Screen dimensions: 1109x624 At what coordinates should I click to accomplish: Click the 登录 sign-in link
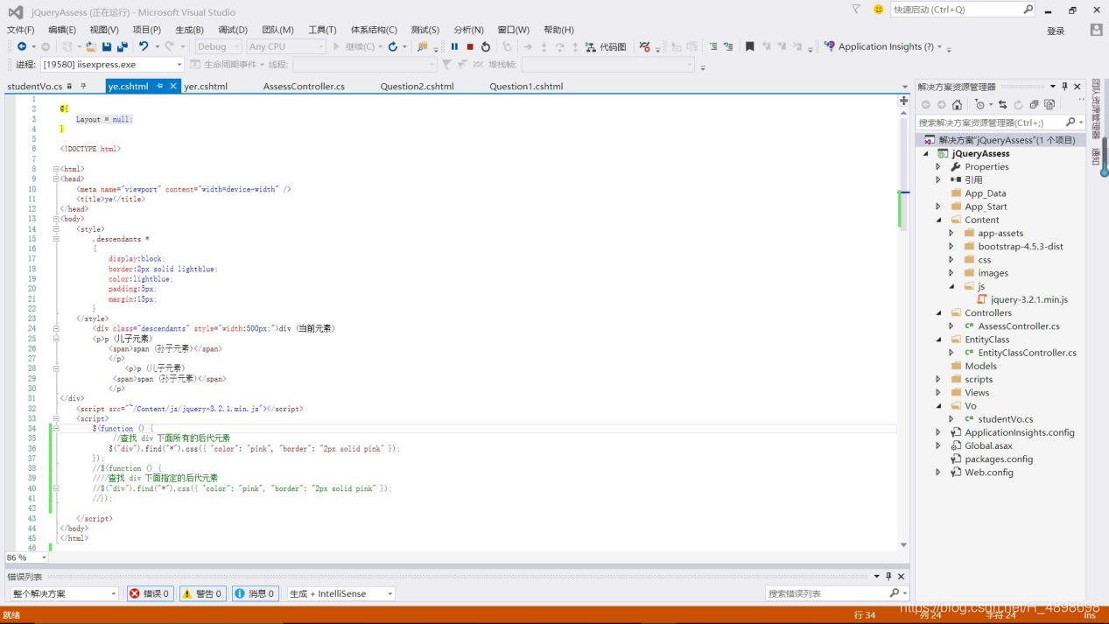1056,31
